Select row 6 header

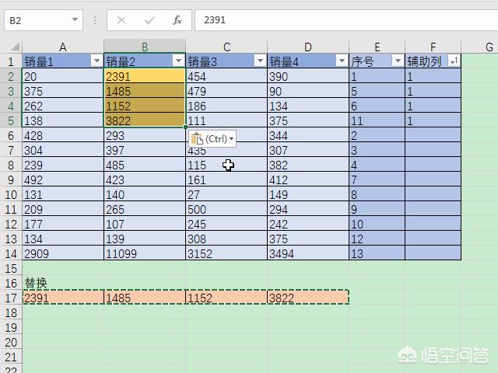[11, 135]
